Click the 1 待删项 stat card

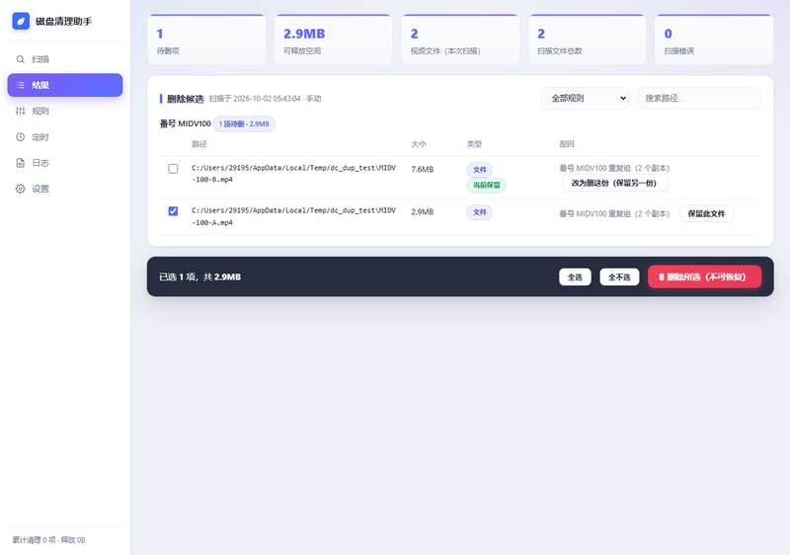pos(206,40)
